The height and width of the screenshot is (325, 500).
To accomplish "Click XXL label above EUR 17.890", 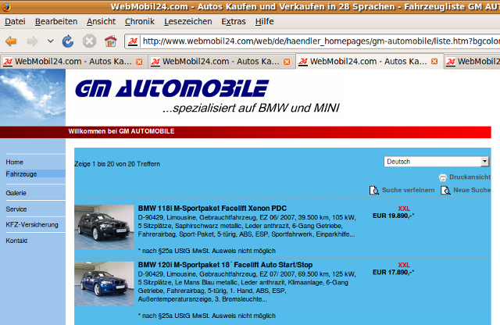I will (x=404, y=265).
